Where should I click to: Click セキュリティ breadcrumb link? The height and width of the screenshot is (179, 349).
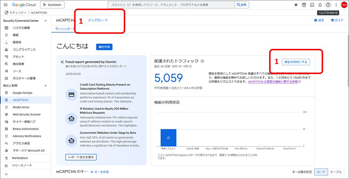pyautogui.click(x=18, y=13)
